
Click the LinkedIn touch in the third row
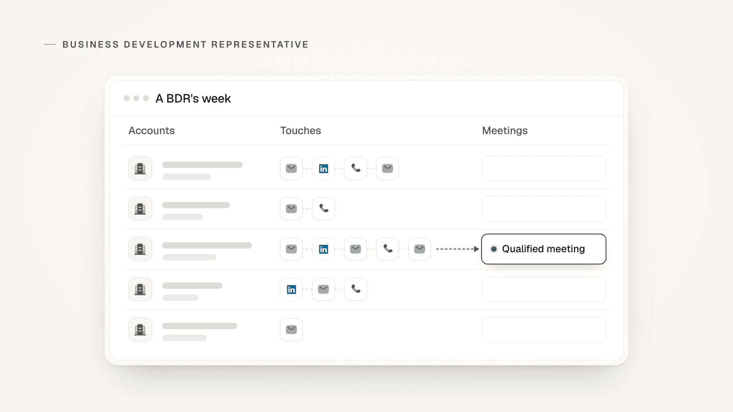coord(323,249)
